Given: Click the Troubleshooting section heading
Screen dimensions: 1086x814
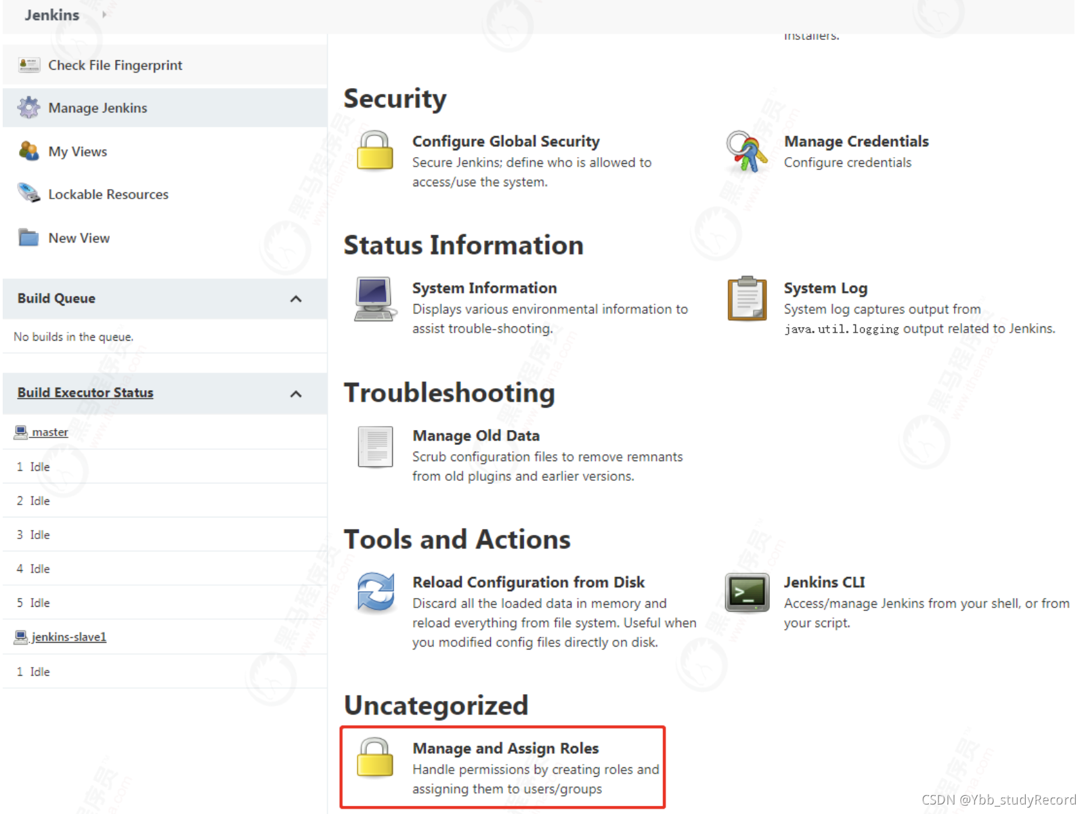Looking at the screenshot, I should tap(450, 393).
